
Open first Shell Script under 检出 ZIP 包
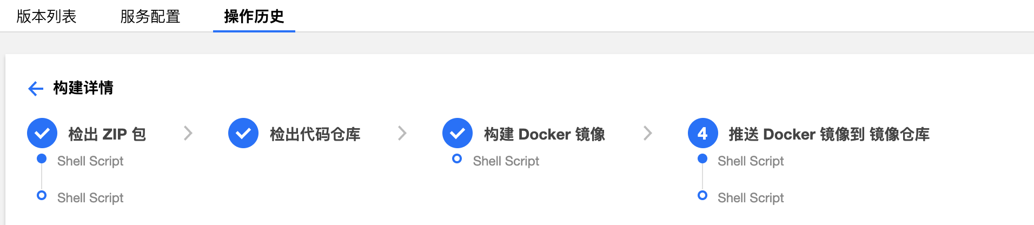click(x=90, y=161)
